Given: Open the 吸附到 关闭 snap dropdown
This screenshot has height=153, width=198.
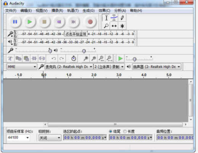Looking at the screenshot, I should [x=50, y=138].
